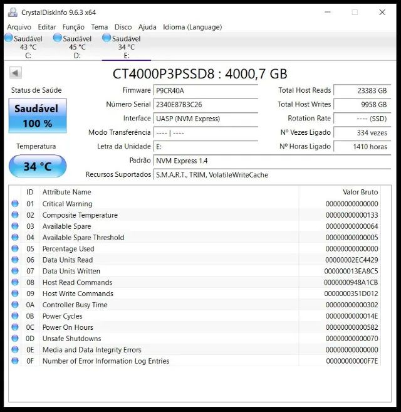Screen dimensions: 401x412
Task: Click the status icon of Power On Hours row
Action: [x=15, y=327]
